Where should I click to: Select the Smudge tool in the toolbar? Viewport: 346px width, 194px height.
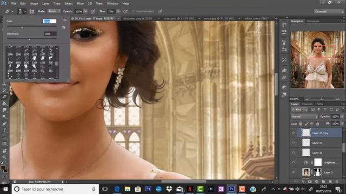[x=4, y=110]
